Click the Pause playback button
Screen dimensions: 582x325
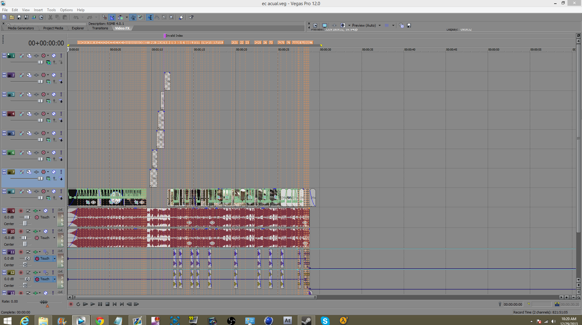point(100,304)
